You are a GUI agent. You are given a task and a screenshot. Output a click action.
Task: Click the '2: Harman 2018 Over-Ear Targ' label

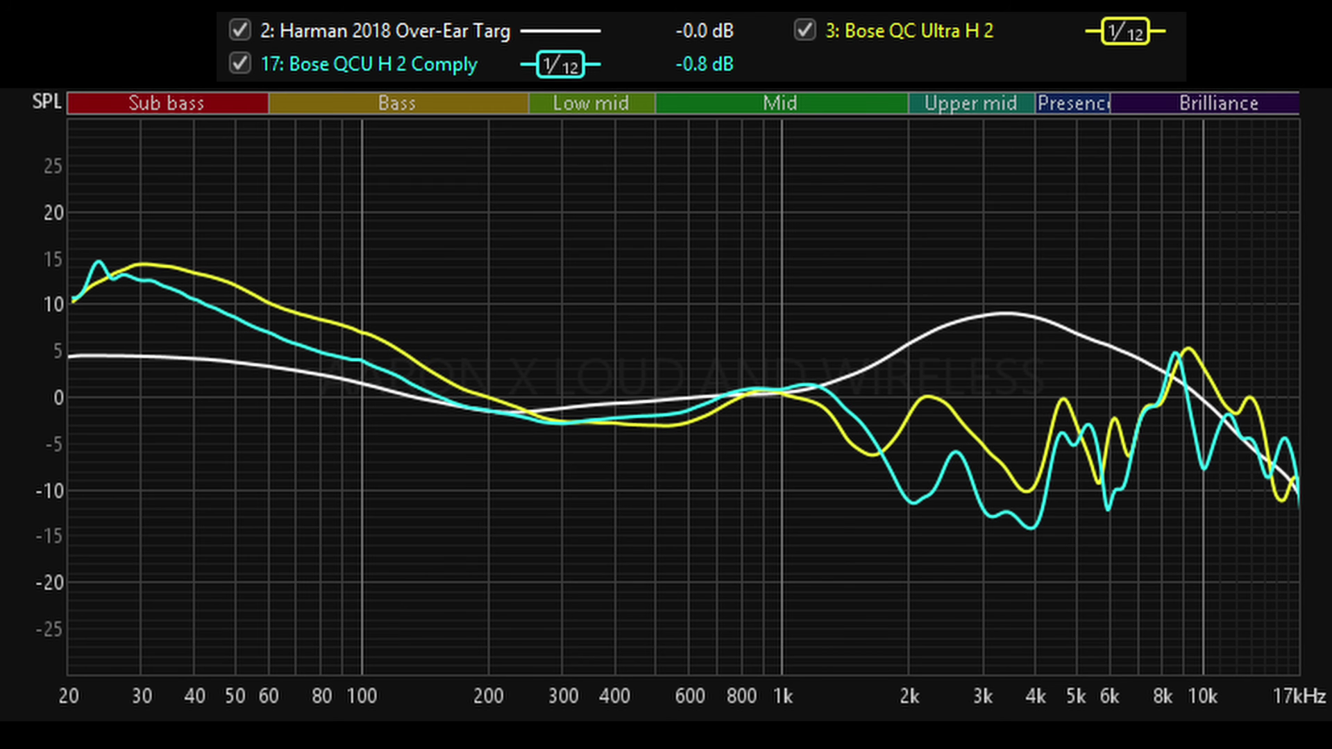tap(385, 31)
